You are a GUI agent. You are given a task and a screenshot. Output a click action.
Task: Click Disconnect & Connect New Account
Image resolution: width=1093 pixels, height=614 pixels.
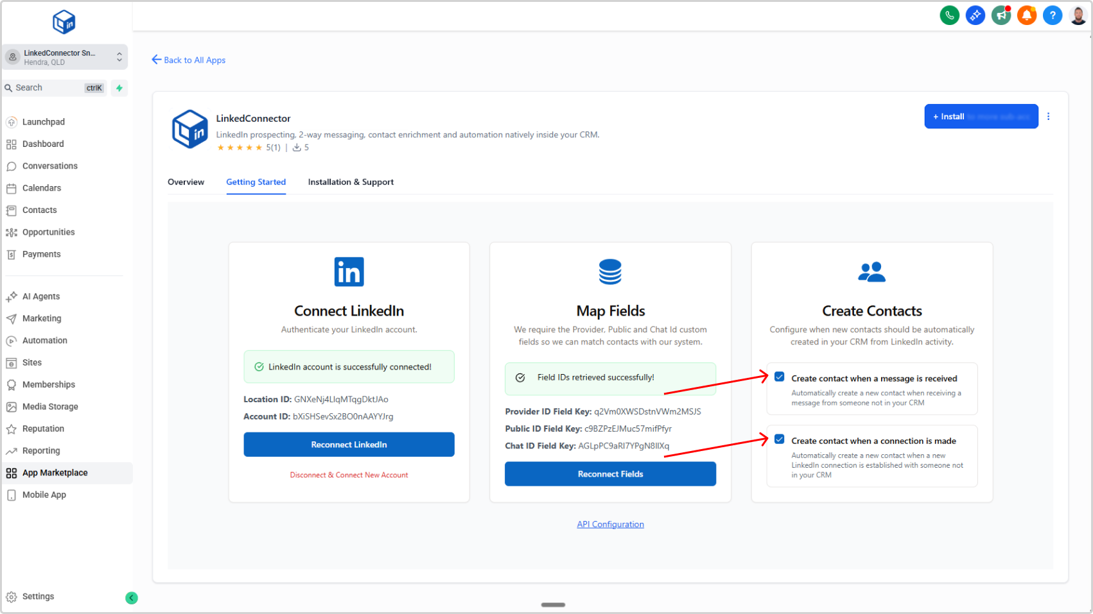[349, 475]
